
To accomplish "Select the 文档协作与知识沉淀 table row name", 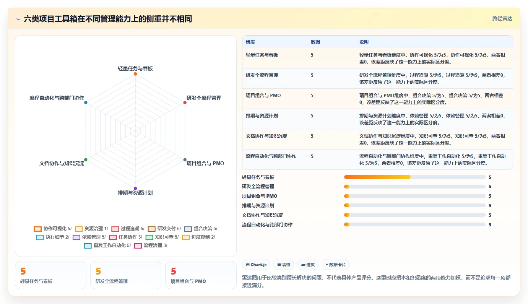I will pyautogui.click(x=266, y=136).
